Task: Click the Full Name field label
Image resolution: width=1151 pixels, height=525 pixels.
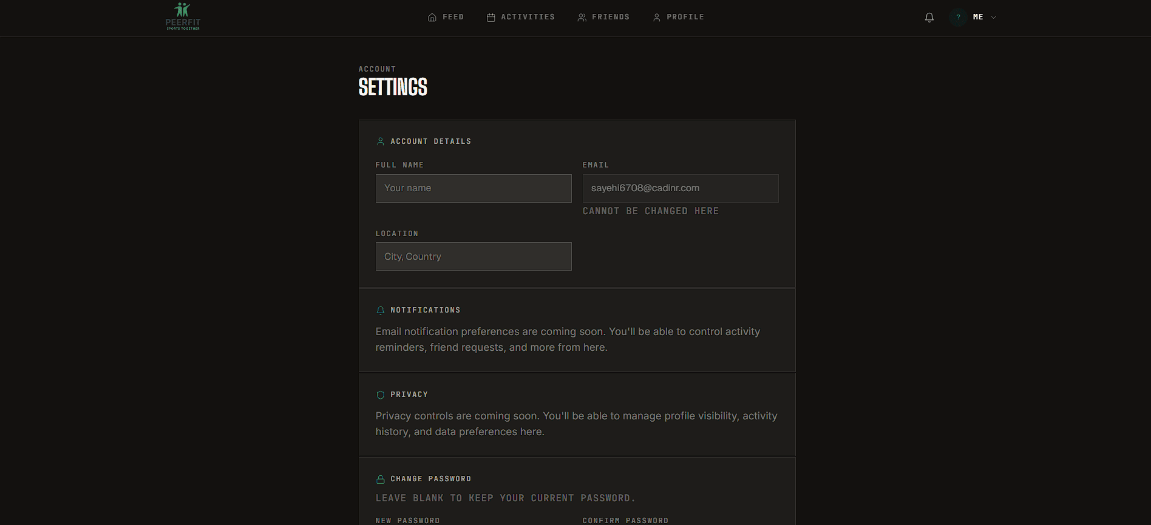Action: [x=399, y=165]
